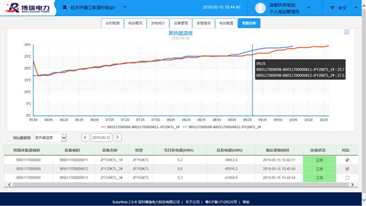Click the 2019-05-15 date input field

click(101, 138)
